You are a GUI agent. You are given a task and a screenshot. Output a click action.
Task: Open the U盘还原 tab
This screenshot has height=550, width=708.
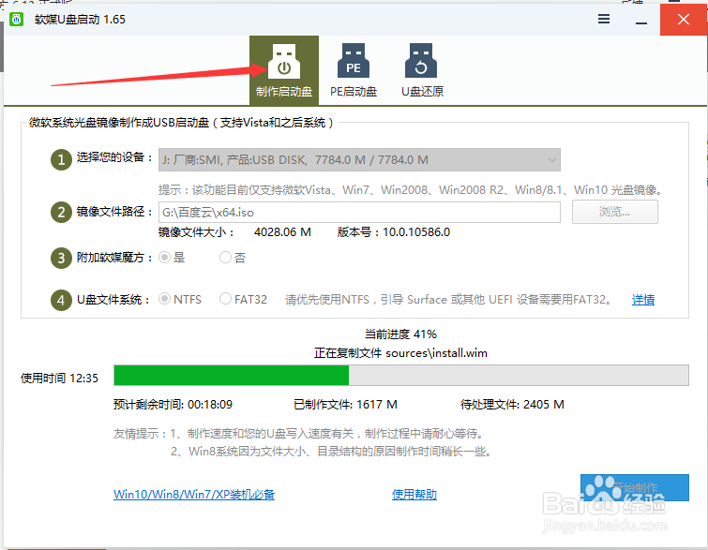point(422,70)
